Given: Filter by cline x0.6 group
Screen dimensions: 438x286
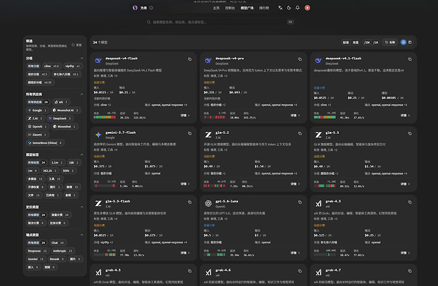Looking at the screenshot, I should 51,66.
